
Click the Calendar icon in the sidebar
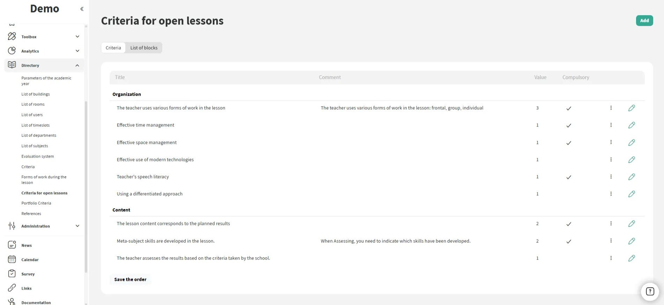tap(12, 260)
